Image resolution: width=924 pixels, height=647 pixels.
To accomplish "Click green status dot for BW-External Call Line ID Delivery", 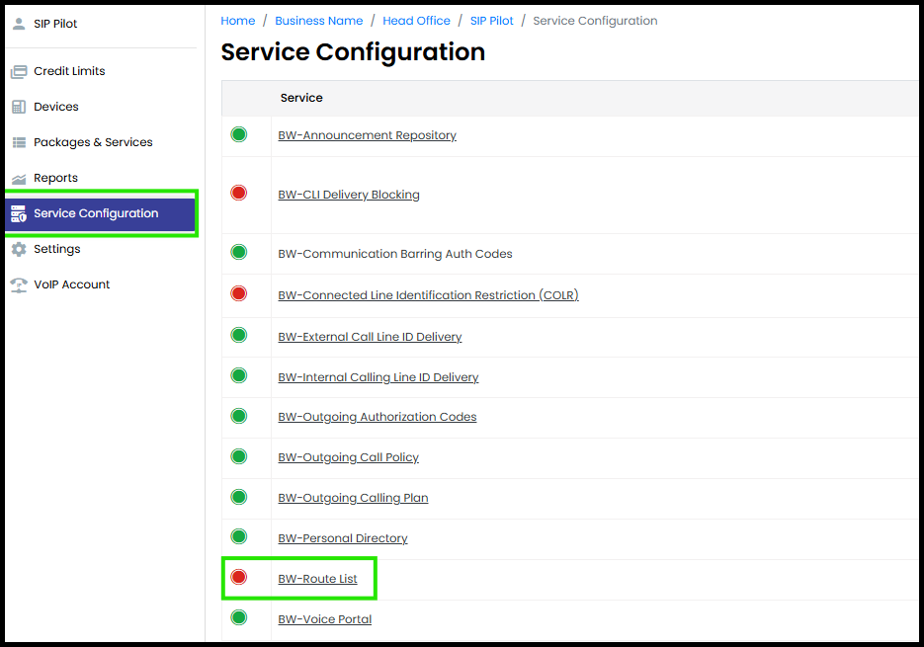I will 239,335.
